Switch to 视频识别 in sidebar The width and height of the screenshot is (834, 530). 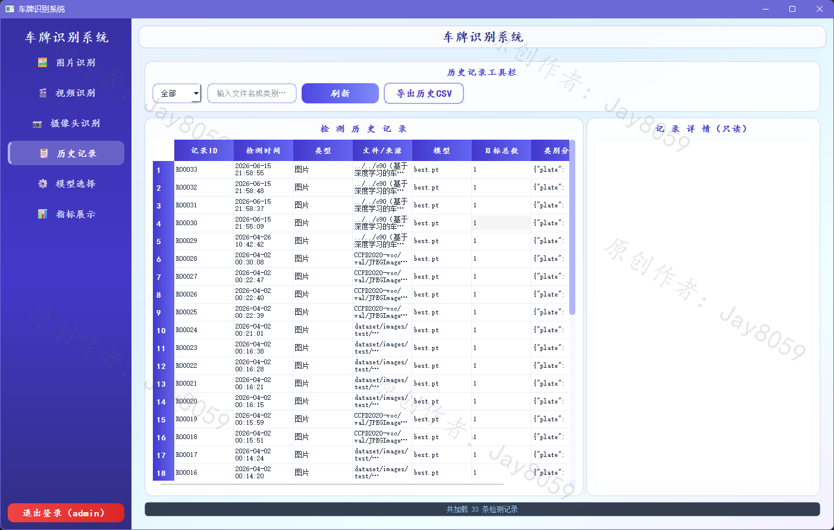(66, 93)
